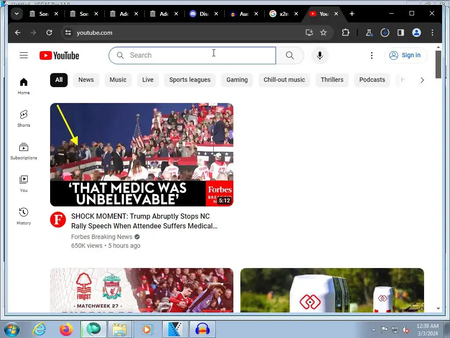Viewport: 450px width, 338px height.
Task: Open a new tab with plus button
Action: tap(352, 14)
